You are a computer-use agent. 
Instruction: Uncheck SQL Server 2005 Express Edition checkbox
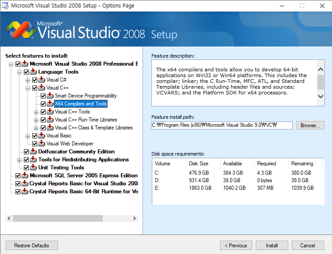click(18, 176)
